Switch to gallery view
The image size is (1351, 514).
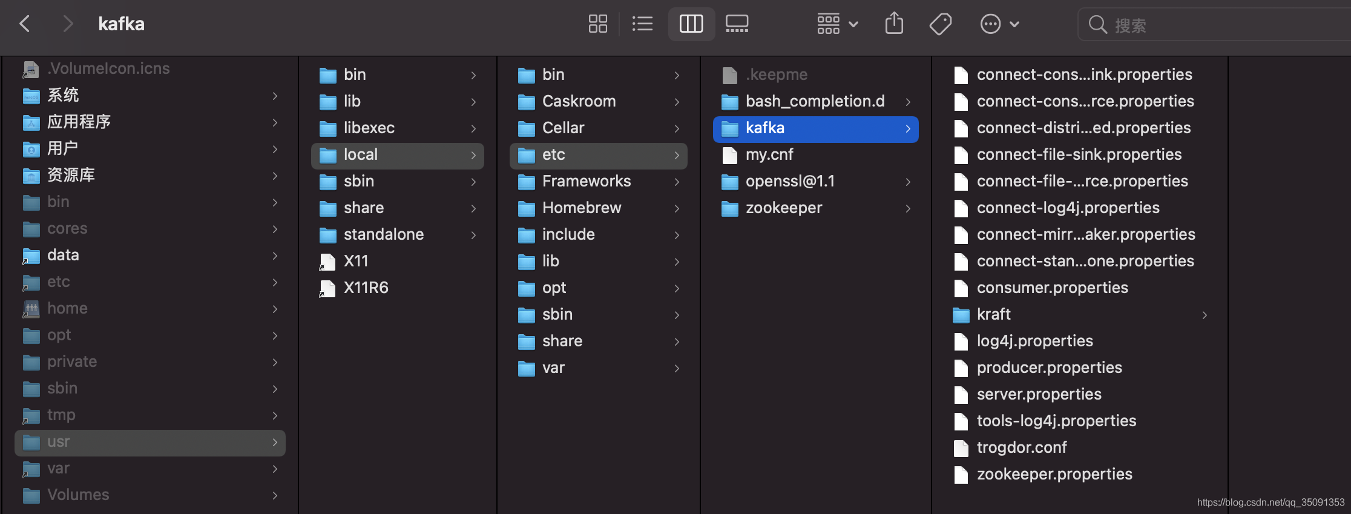[x=737, y=24]
